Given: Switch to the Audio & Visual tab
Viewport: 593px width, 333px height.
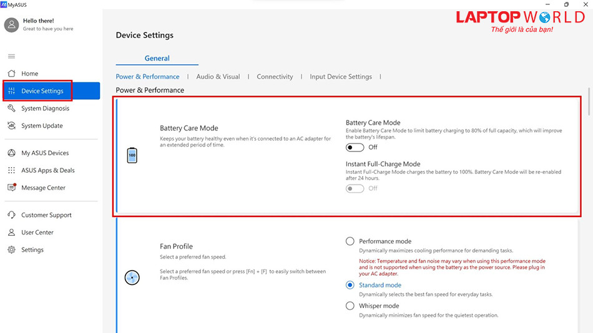Looking at the screenshot, I should coord(218,77).
